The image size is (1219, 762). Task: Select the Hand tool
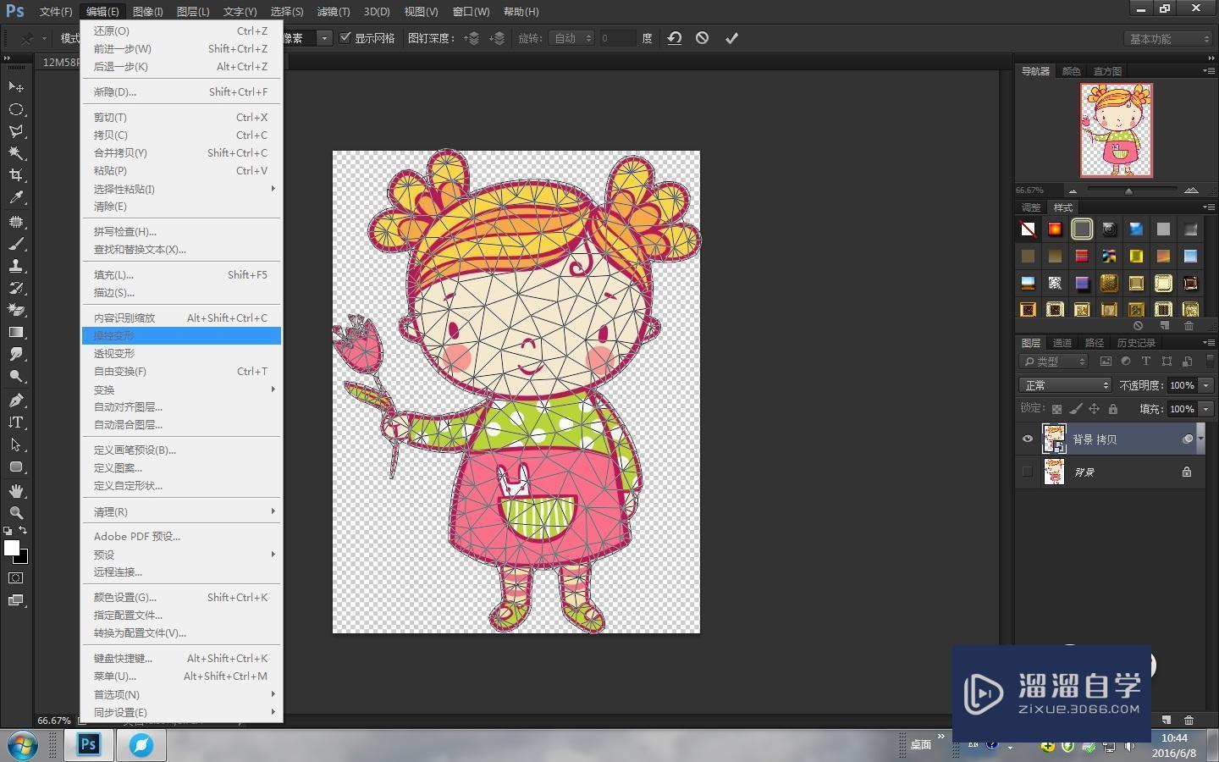click(x=15, y=491)
